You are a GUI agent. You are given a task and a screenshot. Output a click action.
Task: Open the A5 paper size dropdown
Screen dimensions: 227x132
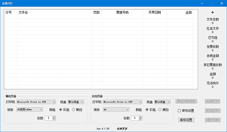point(29,109)
